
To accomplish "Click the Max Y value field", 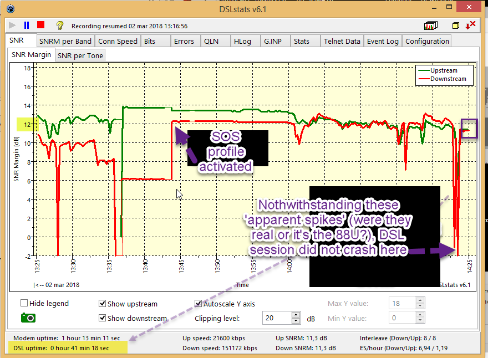I will click(402, 303).
